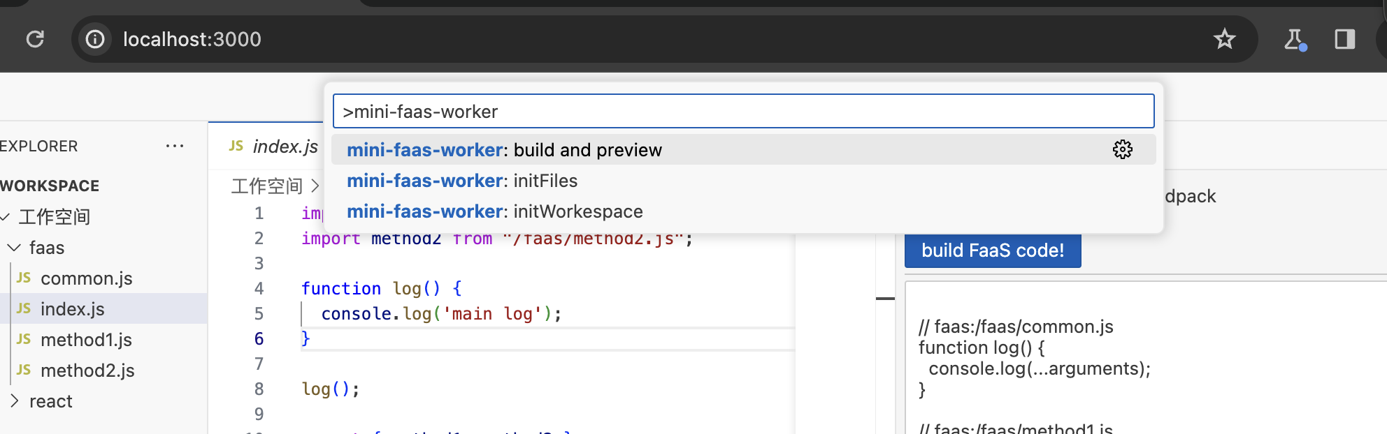The height and width of the screenshot is (434, 1387).
Task: Open Explorer more actions ellipsis
Action: (175, 146)
